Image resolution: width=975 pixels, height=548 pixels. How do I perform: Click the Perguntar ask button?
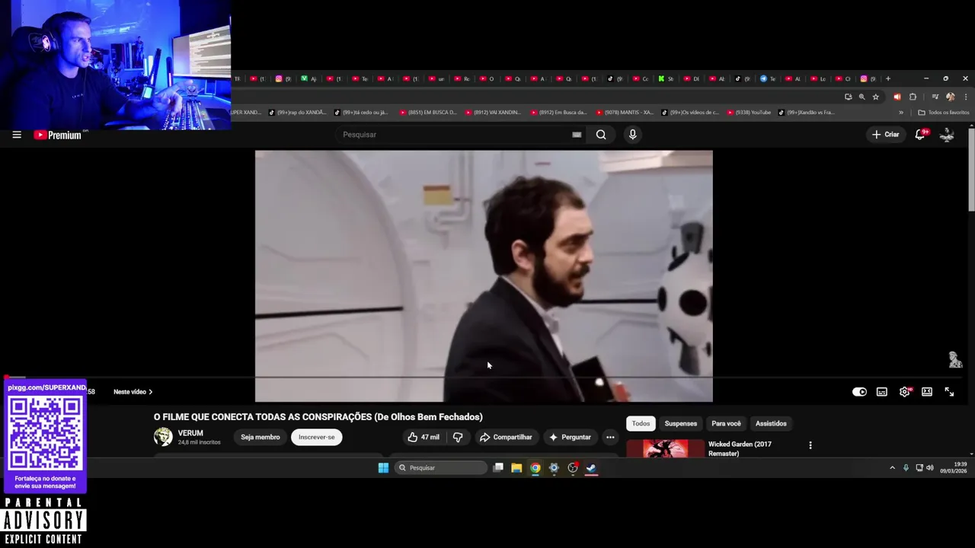point(570,437)
